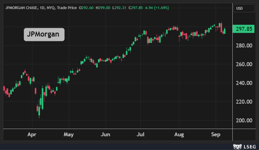This screenshot has width=259, height=150.
Task: Select the Jun time axis marker
Action: tap(106, 135)
